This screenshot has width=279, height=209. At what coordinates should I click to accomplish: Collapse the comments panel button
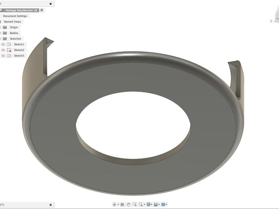[x=51, y=205]
